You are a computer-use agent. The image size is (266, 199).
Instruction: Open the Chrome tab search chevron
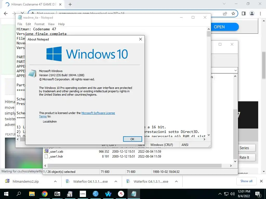pyautogui.click(x=224, y=4)
